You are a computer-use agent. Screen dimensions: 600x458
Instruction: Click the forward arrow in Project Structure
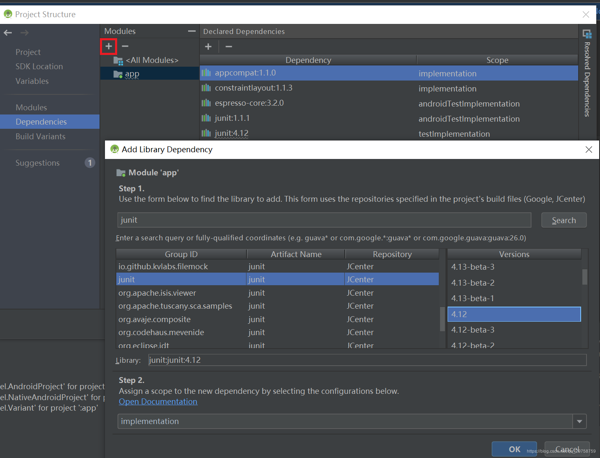(25, 33)
